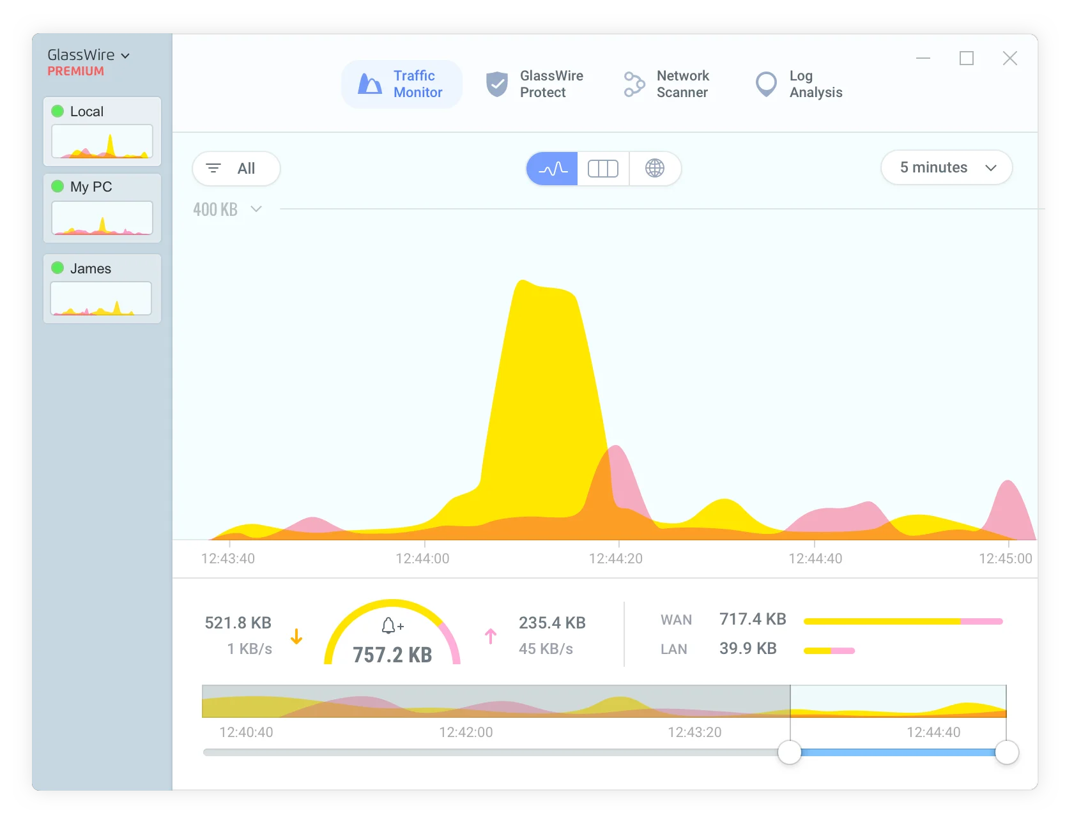Click the All filter button
The height and width of the screenshot is (829, 1081).
tap(236, 169)
